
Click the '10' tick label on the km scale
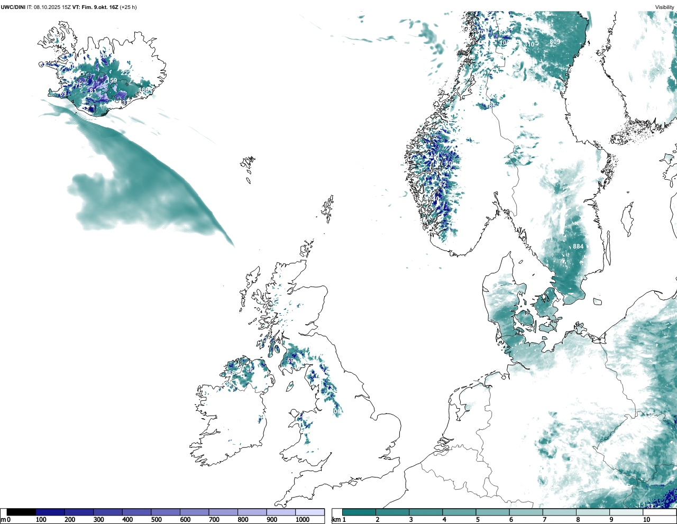(646, 520)
